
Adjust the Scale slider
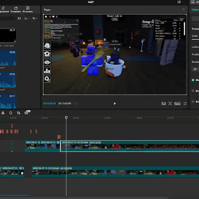[195, 39]
